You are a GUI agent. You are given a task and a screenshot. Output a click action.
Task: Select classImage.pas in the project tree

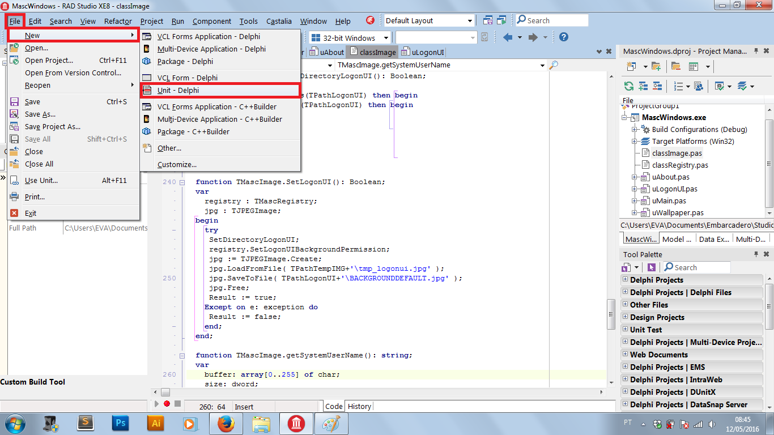(x=677, y=153)
